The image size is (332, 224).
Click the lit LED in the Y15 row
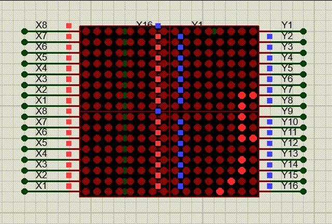coord(231,181)
